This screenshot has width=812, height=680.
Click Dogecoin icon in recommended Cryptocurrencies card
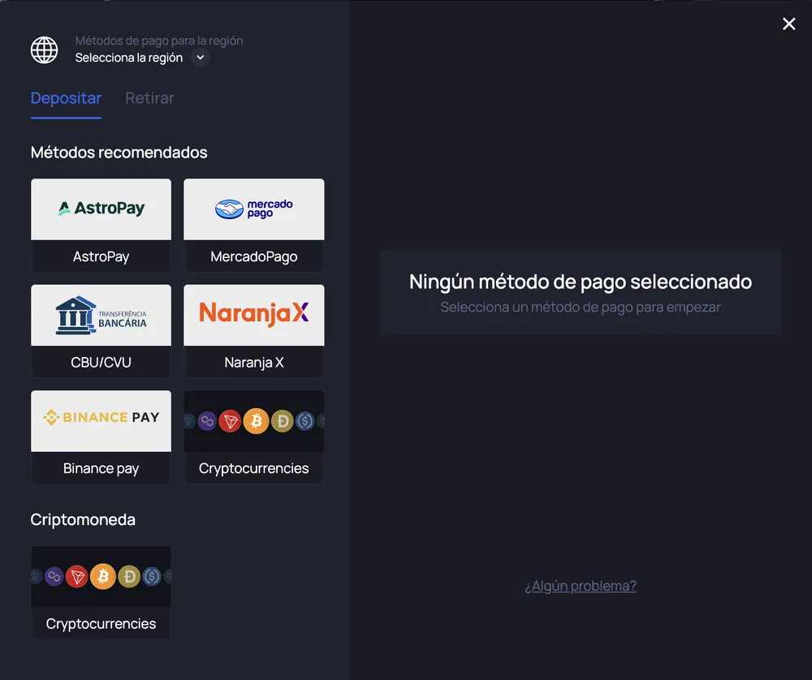283,421
